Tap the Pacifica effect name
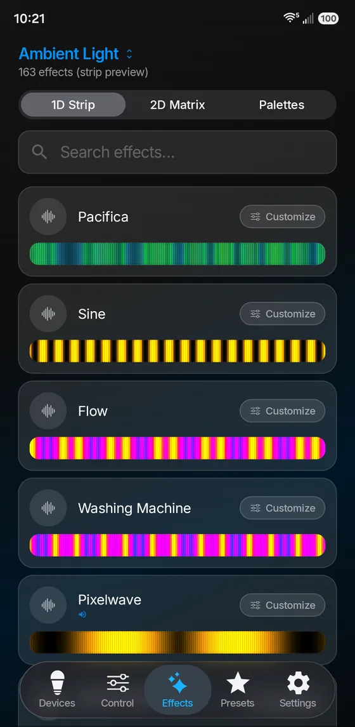355x727 pixels. tap(103, 217)
